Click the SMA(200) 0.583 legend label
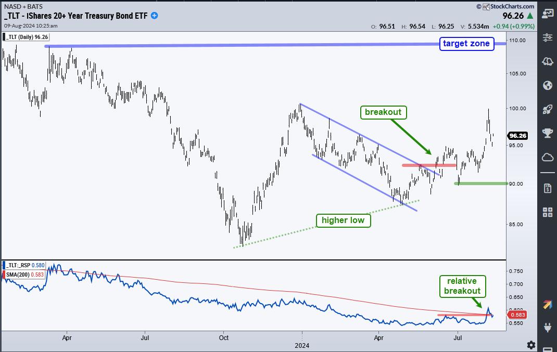Viewport: 557px width, 352px height. [24, 275]
